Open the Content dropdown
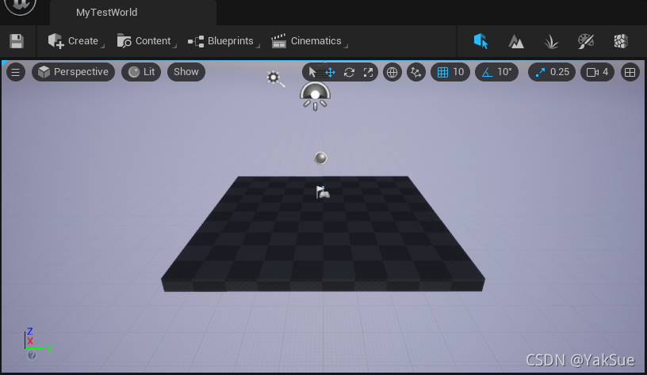Image resolution: width=647 pixels, height=375 pixels. [146, 41]
